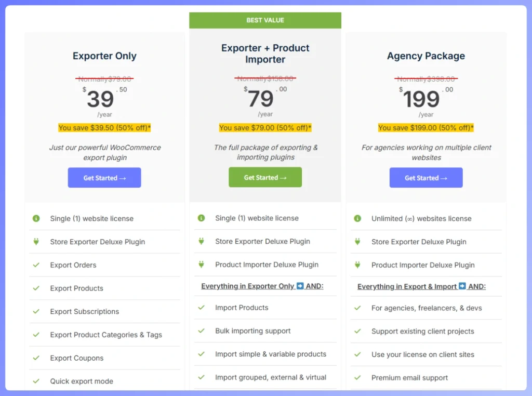532x396 pixels.
Task: Click the checkmark beside Support existing client projects
Action: click(x=357, y=331)
